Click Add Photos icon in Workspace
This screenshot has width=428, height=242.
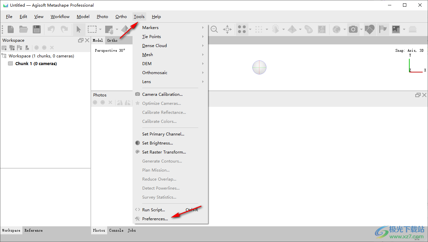pos(12,48)
